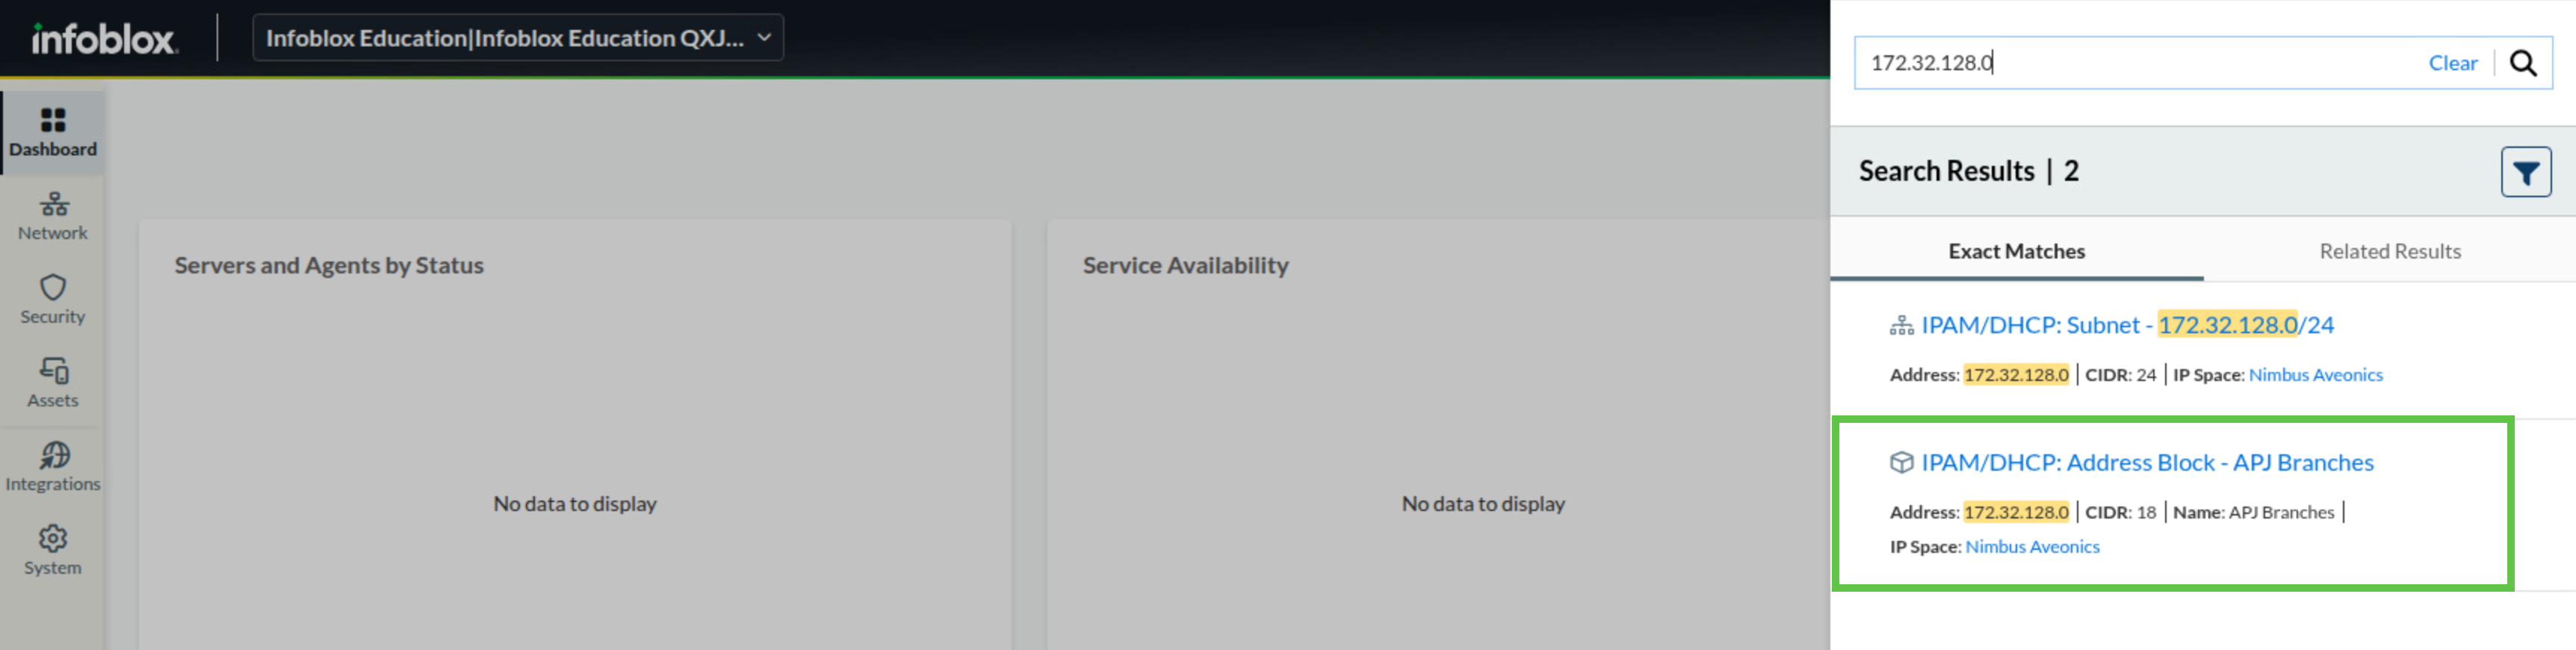2576x650 pixels.
Task: Click the highlighted address in the address block result
Action: [2016, 512]
